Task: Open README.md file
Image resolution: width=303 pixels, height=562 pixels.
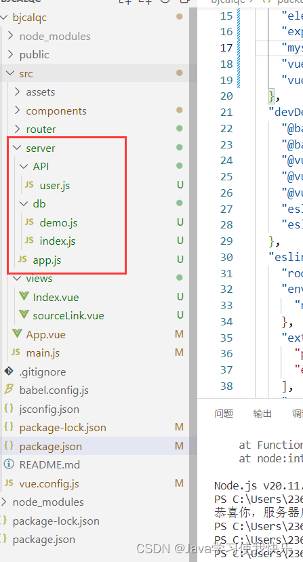Action: 49,465
